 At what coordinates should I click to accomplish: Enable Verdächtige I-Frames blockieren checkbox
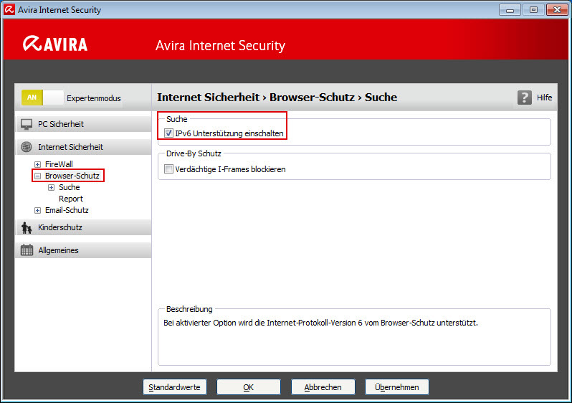168,169
